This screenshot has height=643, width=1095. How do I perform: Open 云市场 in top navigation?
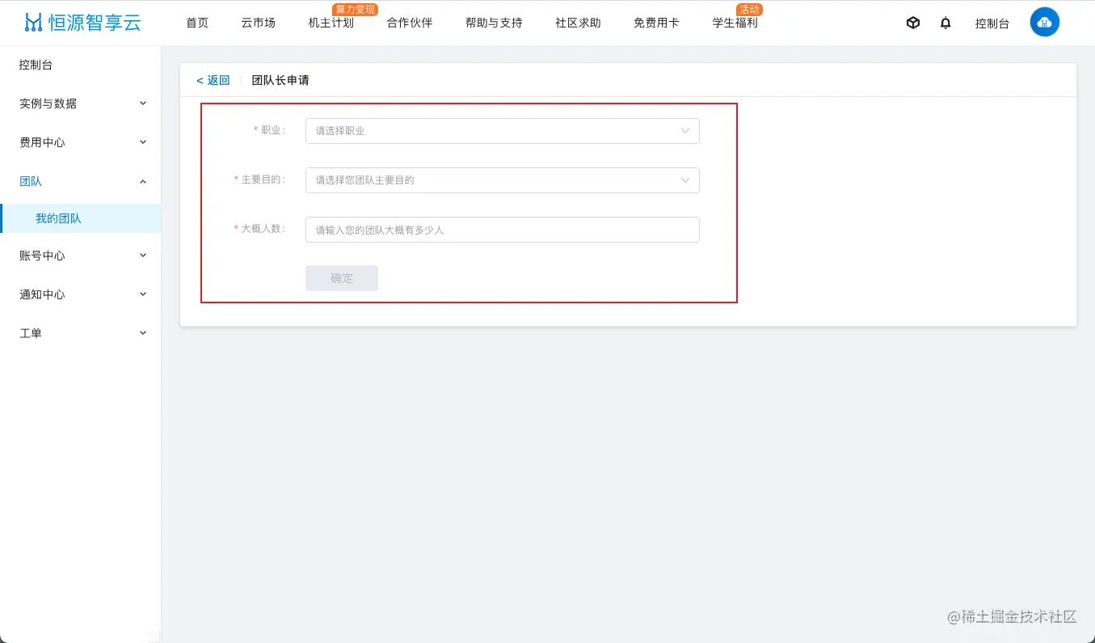[x=259, y=23]
